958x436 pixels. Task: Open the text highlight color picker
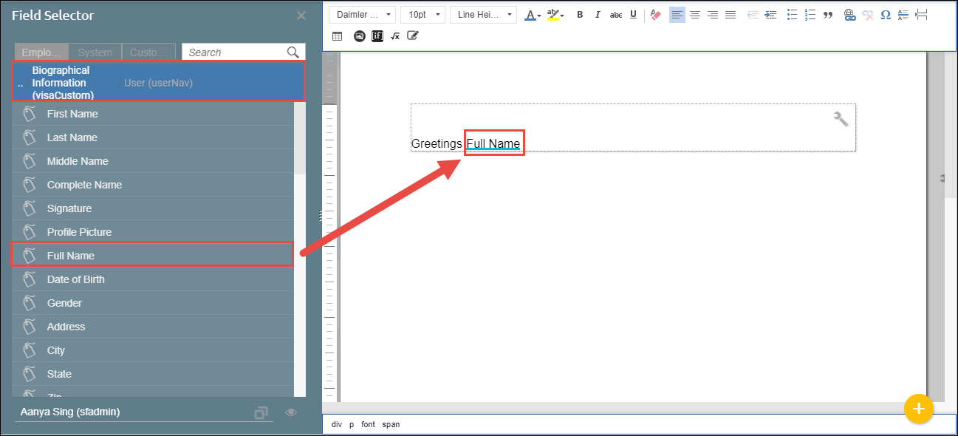pos(555,15)
